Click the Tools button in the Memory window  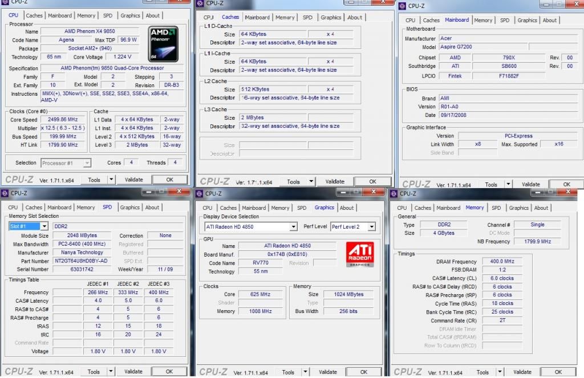tap(482, 372)
